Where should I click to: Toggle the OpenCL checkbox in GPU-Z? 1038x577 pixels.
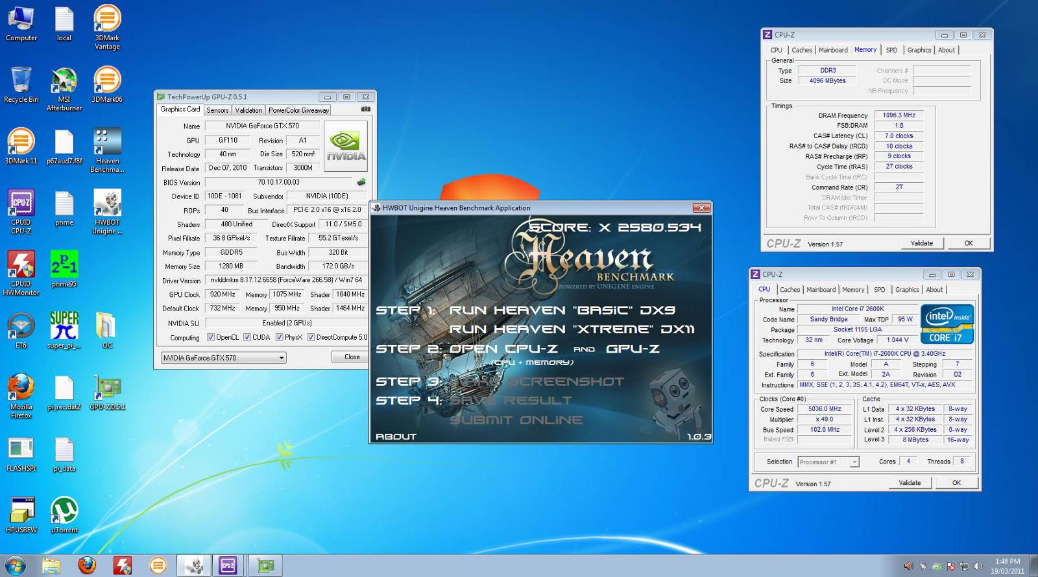[210, 337]
